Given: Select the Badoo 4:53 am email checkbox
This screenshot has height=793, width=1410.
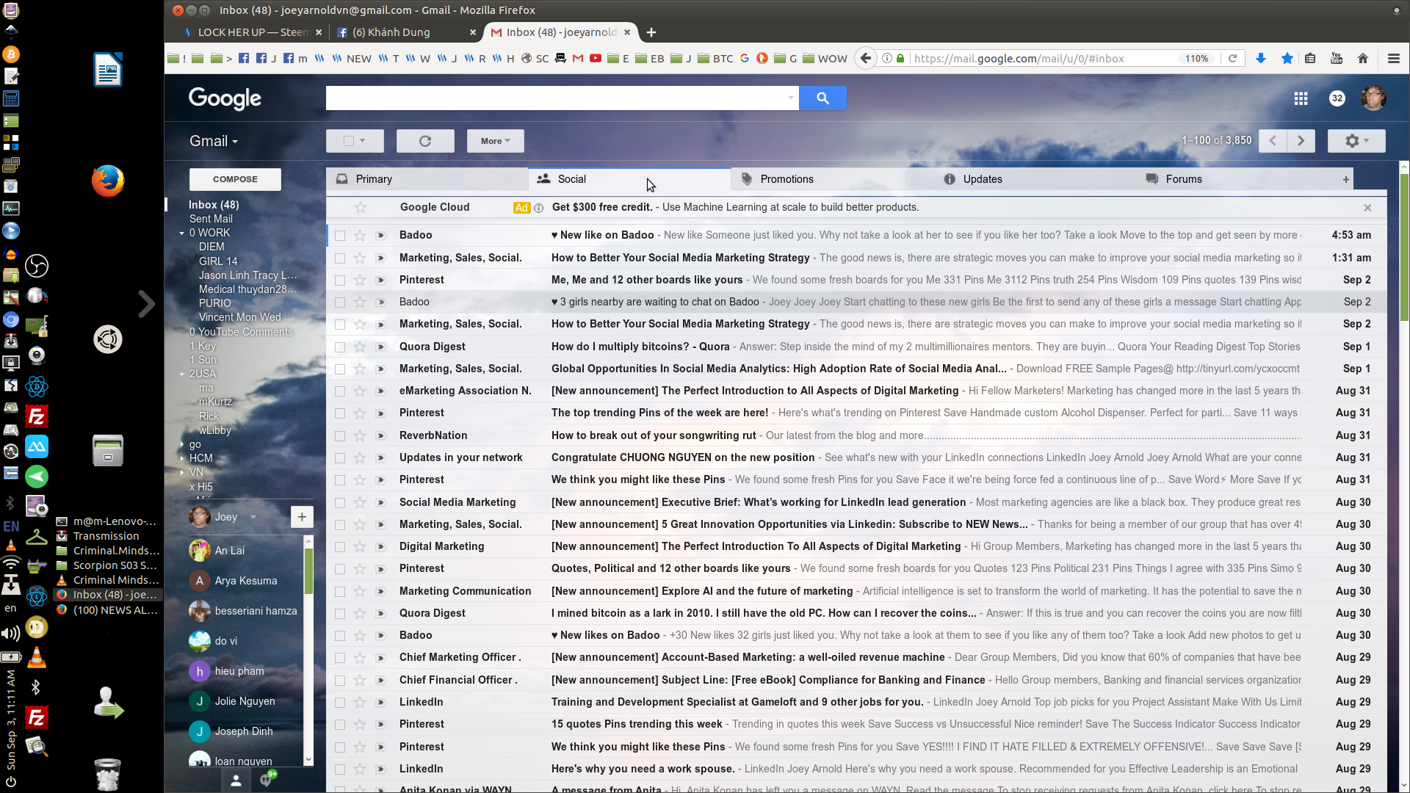Looking at the screenshot, I should [340, 235].
